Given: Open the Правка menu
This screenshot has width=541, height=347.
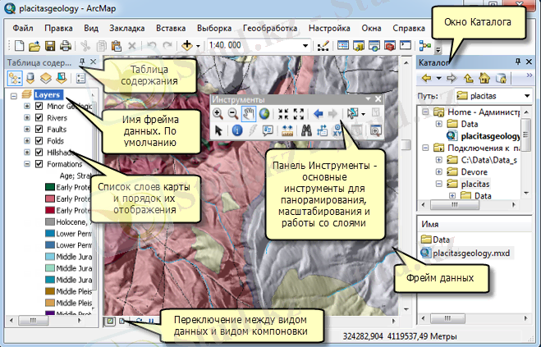Looking at the screenshot, I should [x=58, y=28].
